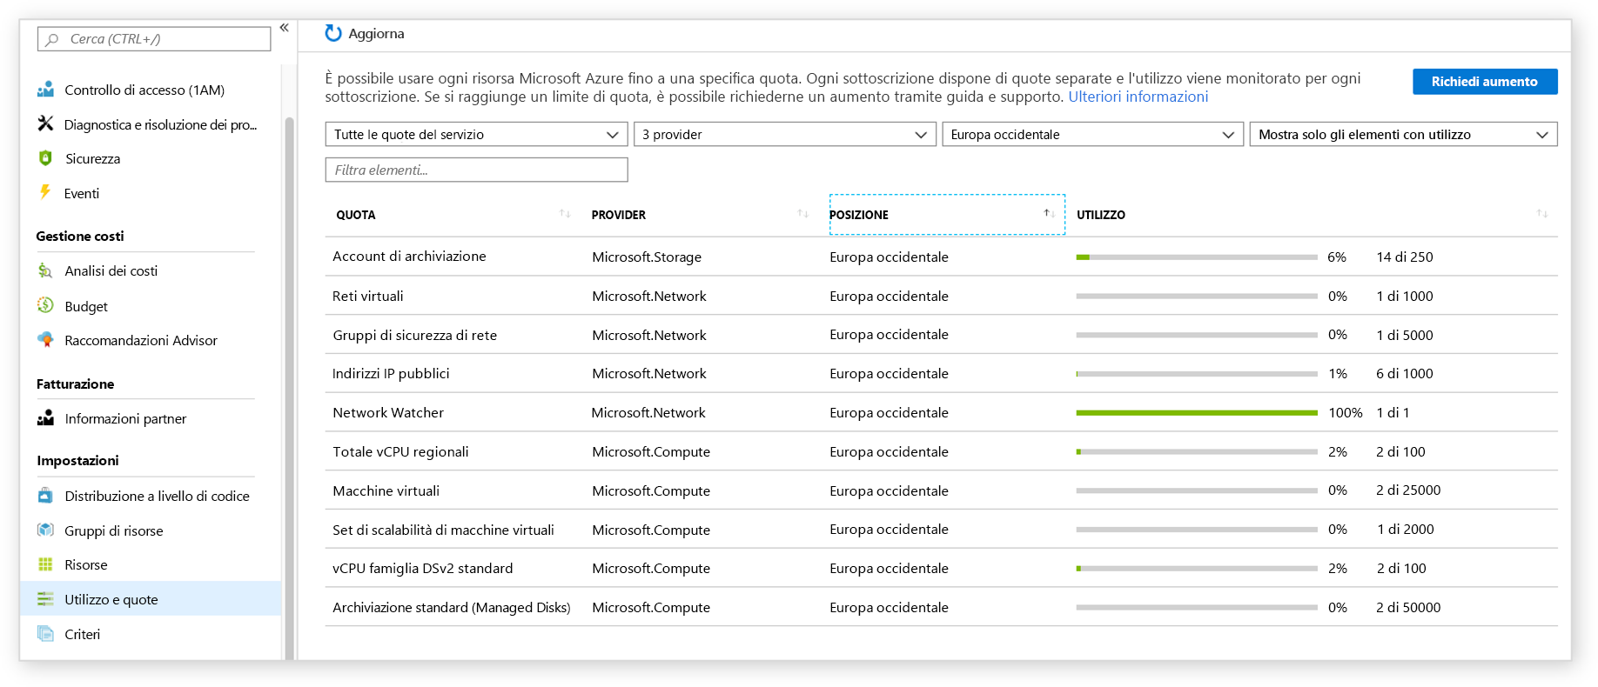Select the Network Watcher row
This screenshot has width=1598, height=687.
coord(941,412)
